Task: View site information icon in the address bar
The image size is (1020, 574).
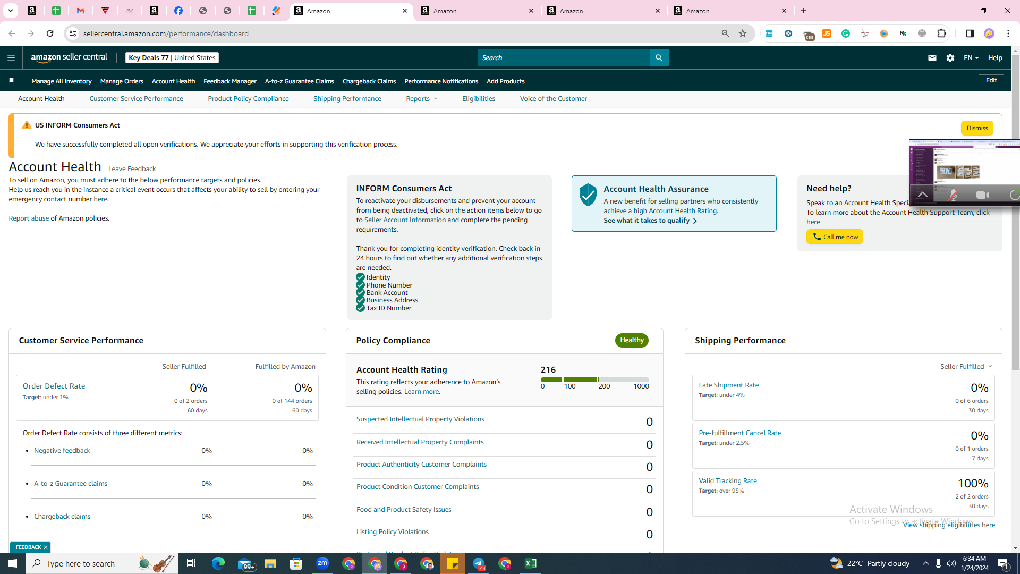Action: coord(73,33)
